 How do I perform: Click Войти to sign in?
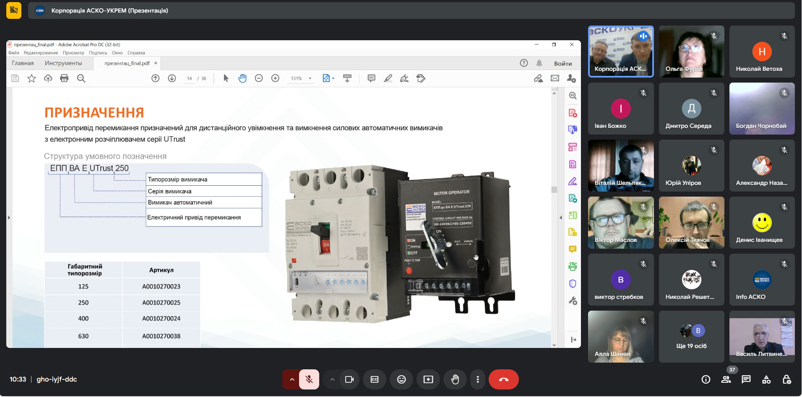pos(563,64)
